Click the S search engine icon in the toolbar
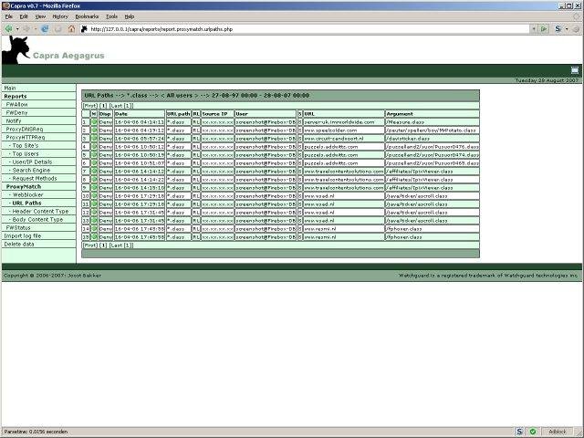This screenshot has width=584, height=438. [x=558, y=28]
